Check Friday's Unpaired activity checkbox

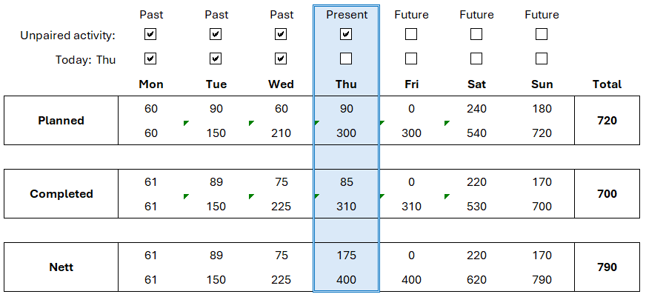(410, 34)
